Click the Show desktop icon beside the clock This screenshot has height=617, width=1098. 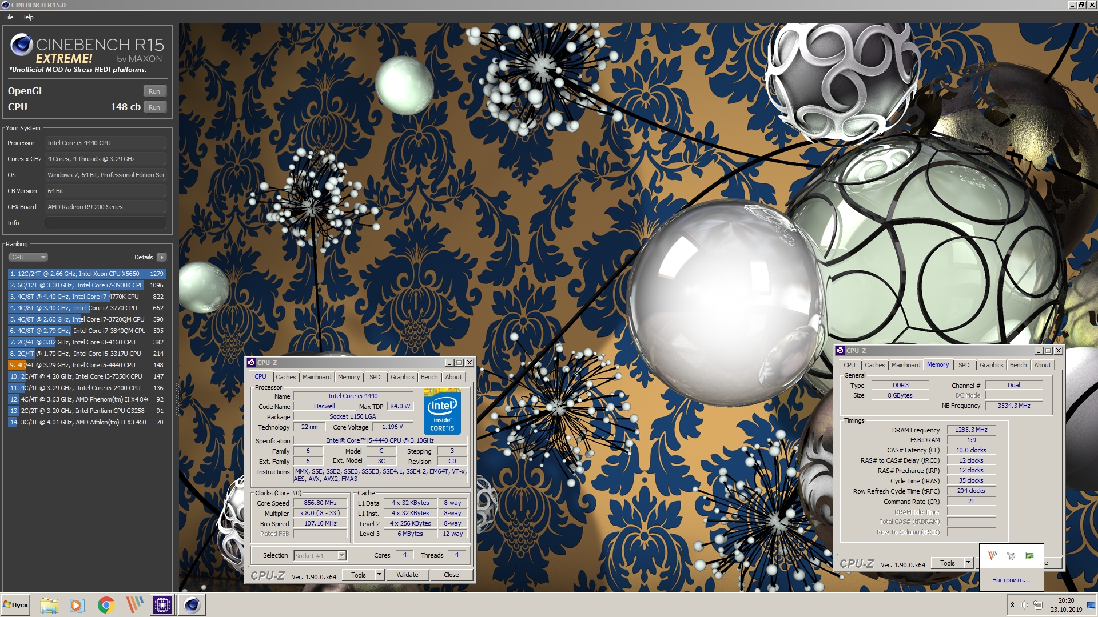pos(1091,605)
